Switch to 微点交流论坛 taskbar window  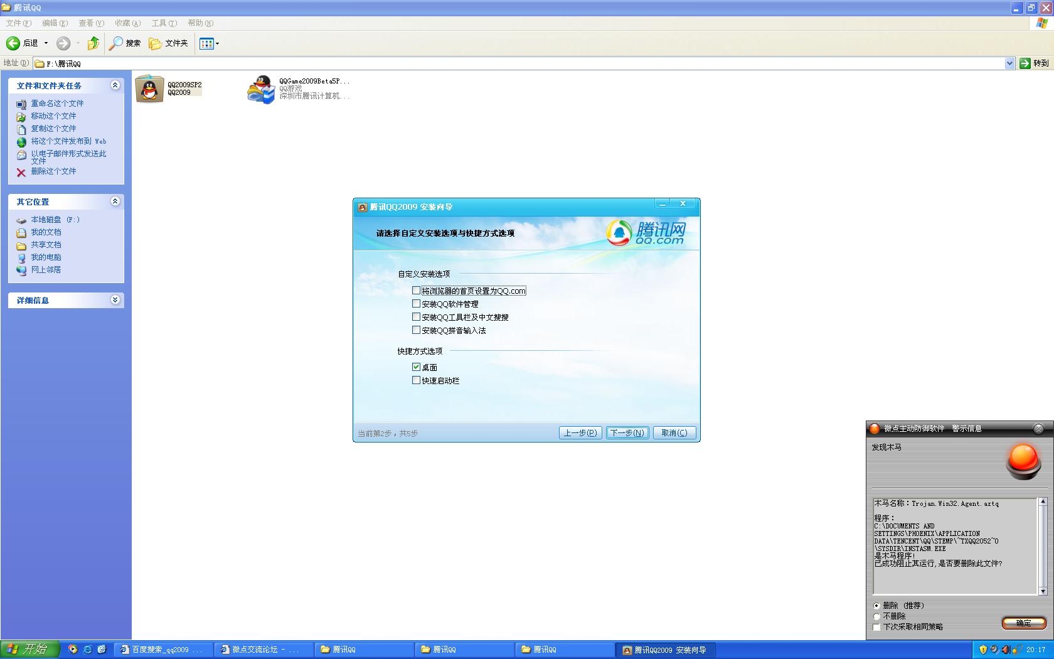(263, 650)
